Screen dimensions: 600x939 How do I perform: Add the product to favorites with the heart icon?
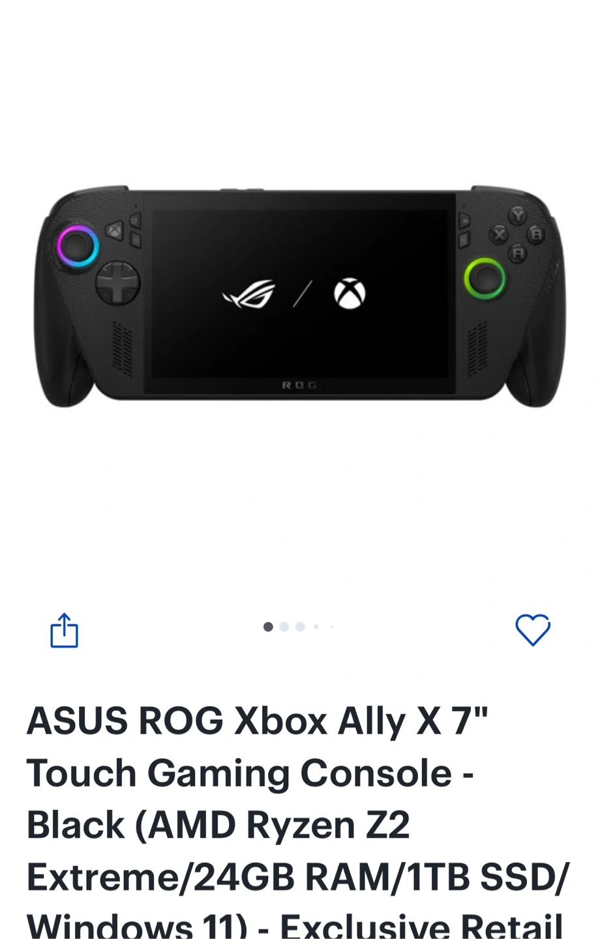[x=533, y=630]
